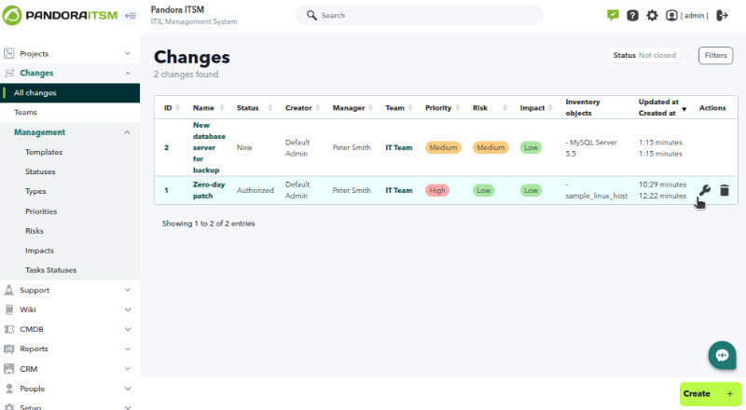The height and width of the screenshot is (410, 746).
Task: Expand the Reports menu chevron
Action: (x=128, y=348)
